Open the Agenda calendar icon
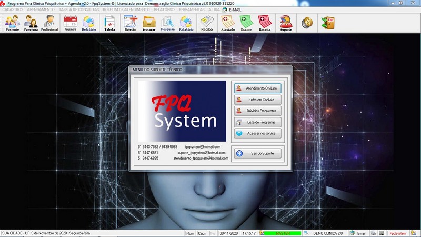Screen dimensions: 421x237 click(x=70, y=23)
